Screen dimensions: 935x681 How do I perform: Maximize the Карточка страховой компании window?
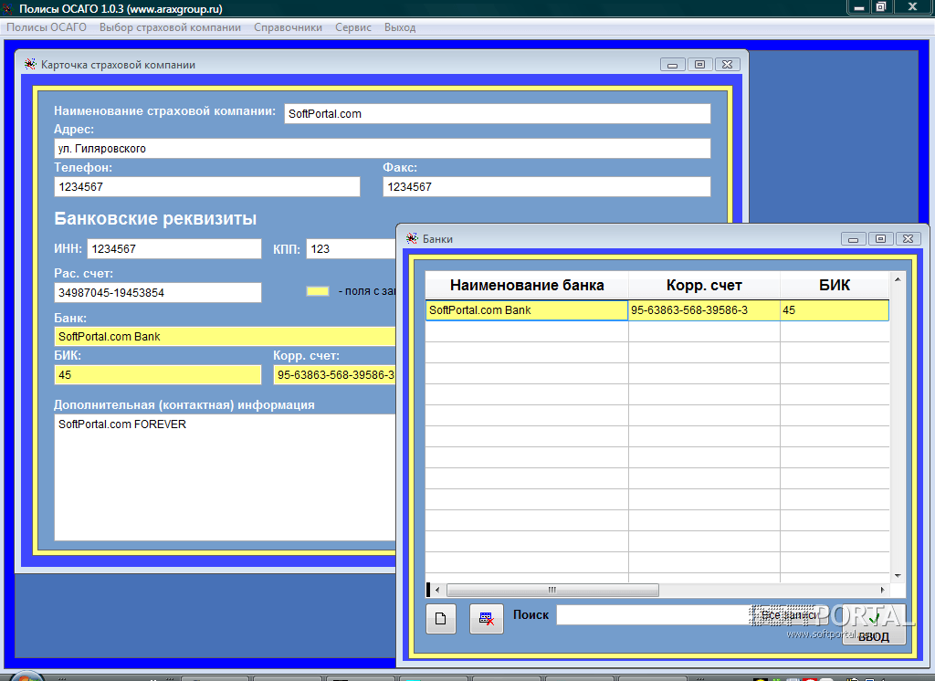coord(700,65)
